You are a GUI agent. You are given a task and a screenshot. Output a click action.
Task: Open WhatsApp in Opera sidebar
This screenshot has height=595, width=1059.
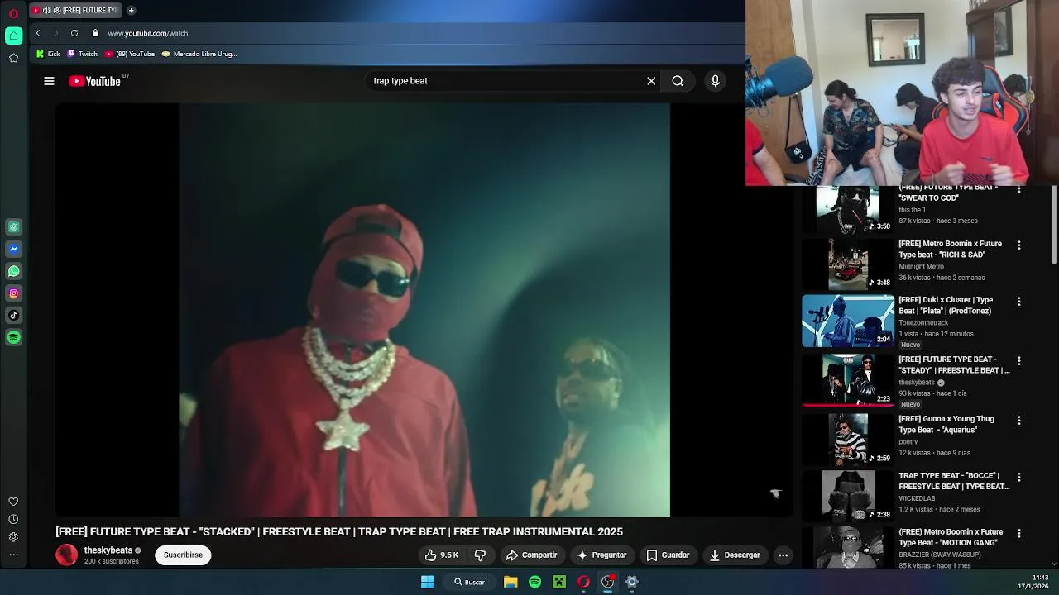click(13, 271)
